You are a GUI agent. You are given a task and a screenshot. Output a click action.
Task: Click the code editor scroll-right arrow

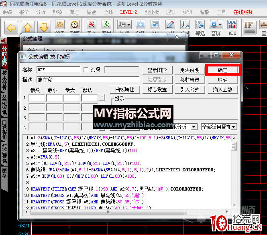click(227, 212)
